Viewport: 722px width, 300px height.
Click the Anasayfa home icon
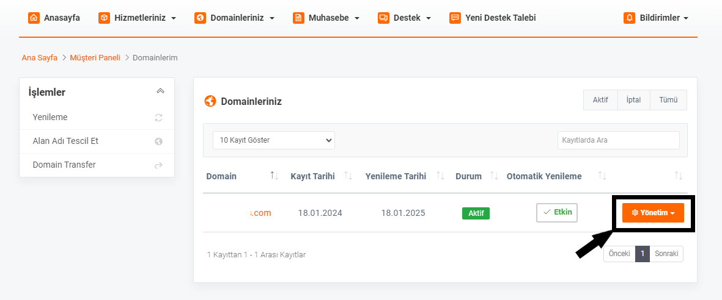tap(34, 18)
